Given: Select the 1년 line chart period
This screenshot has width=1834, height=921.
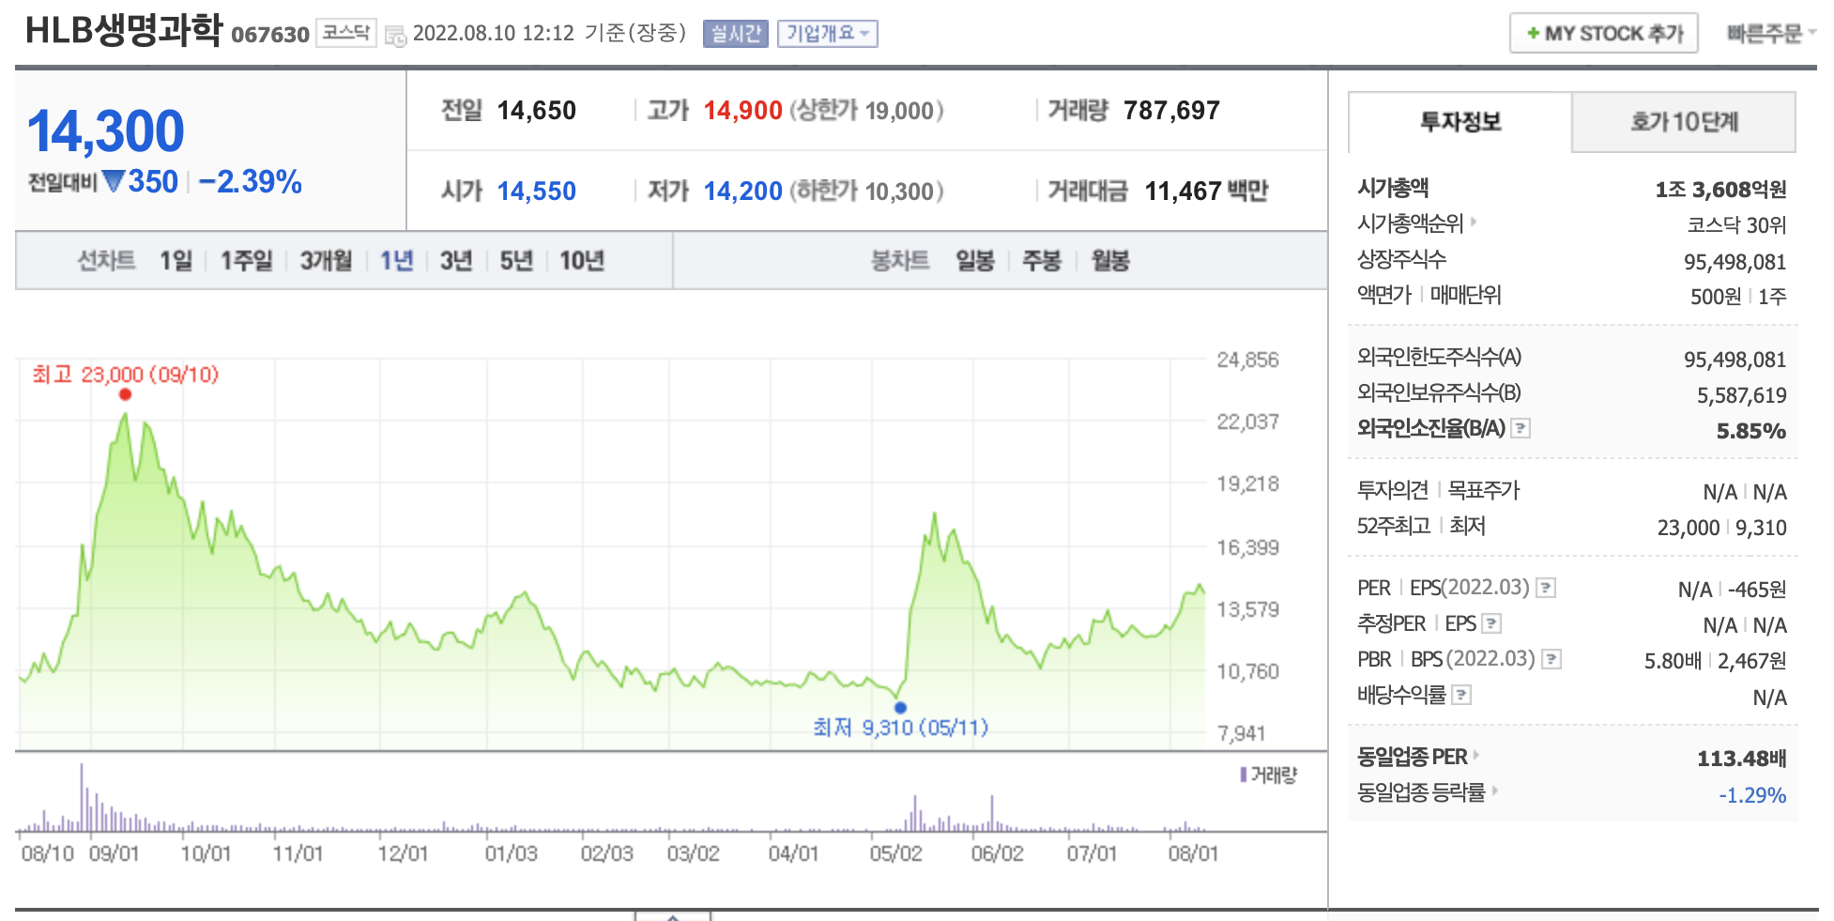Looking at the screenshot, I should [x=396, y=260].
